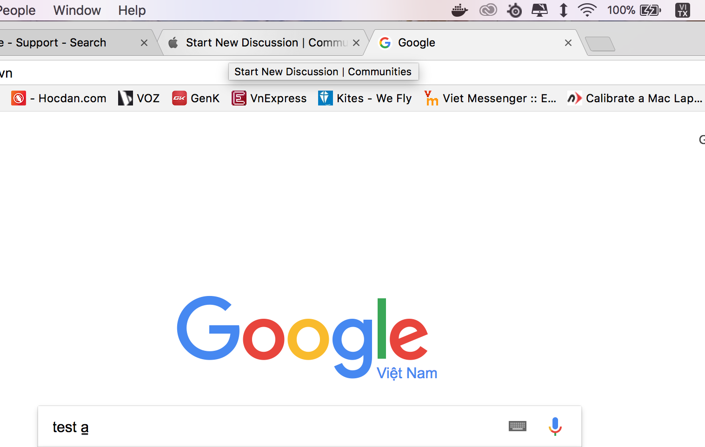Click the battery status icon
705x447 pixels.
(650, 10)
